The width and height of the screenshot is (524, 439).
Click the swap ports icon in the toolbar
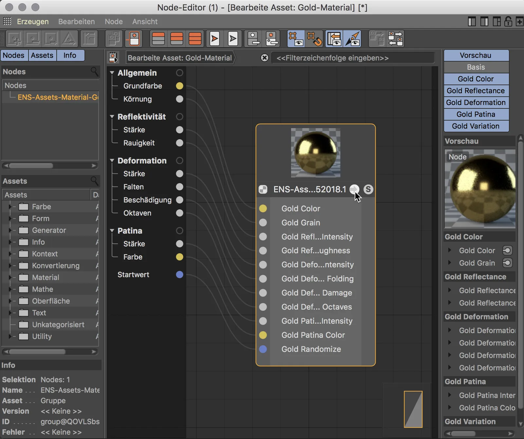pos(396,38)
